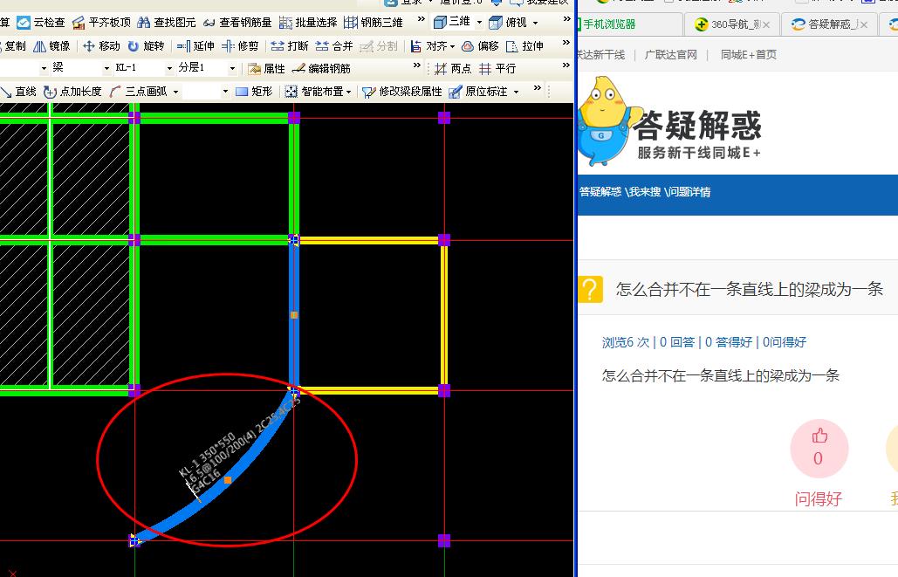Select the 旋转 rotate tool
Viewport: 898px width, 577px height.
click(146, 46)
